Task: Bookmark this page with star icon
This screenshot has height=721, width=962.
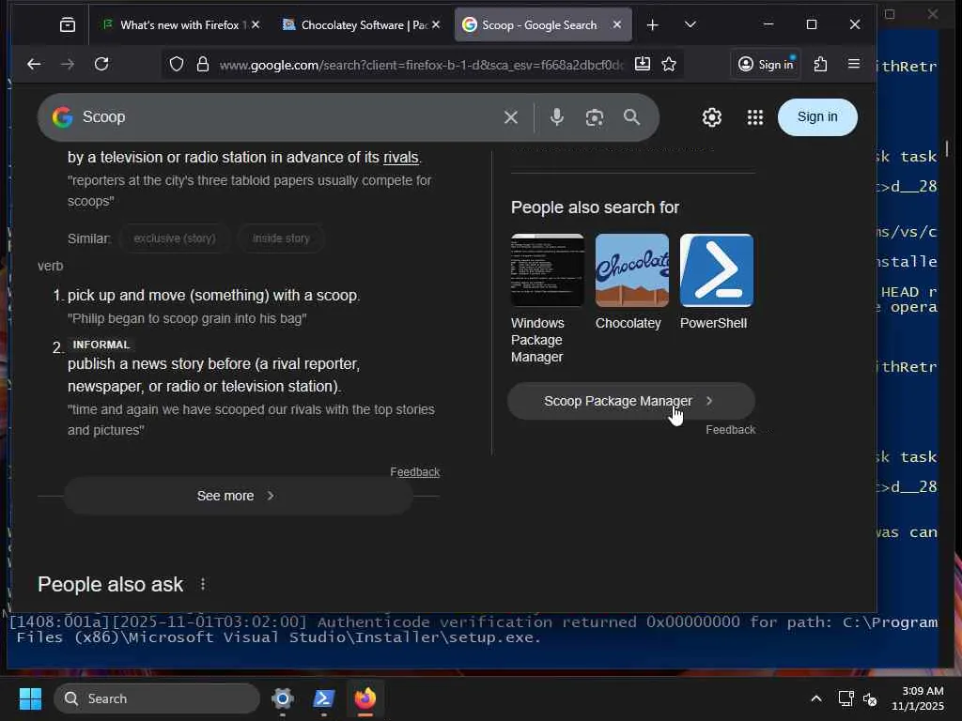Action: click(x=669, y=65)
